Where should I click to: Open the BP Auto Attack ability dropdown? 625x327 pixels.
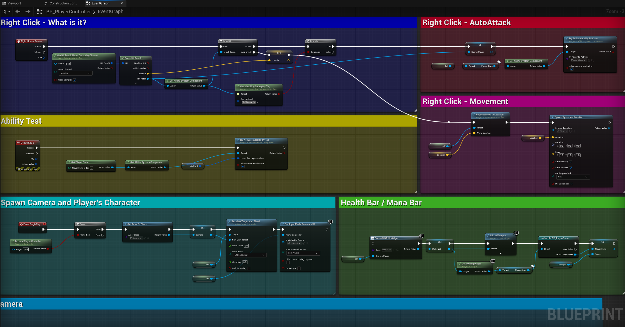[578, 60]
